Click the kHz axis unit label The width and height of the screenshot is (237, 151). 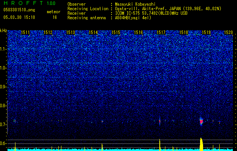click(3, 31)
